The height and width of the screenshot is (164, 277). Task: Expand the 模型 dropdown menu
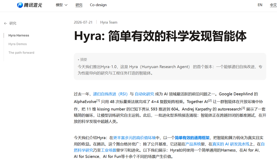[61, 5]
